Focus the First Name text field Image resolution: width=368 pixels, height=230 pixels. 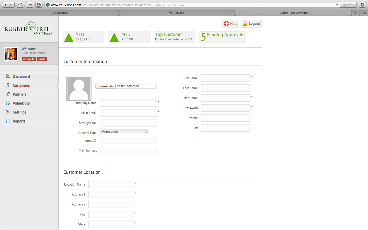(x=225, y=78)
